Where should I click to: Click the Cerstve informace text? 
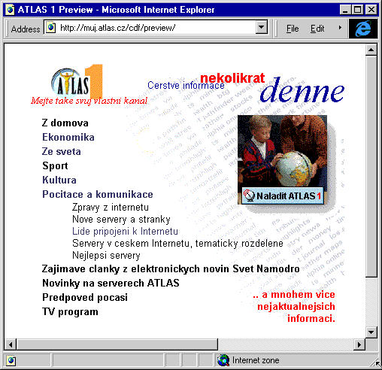coord(186,86)
